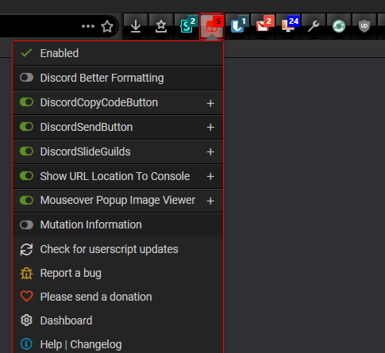Expand DiscordSendButton options with plus
This screenshot has height=353, width=385.
click(x=210, y=128)
